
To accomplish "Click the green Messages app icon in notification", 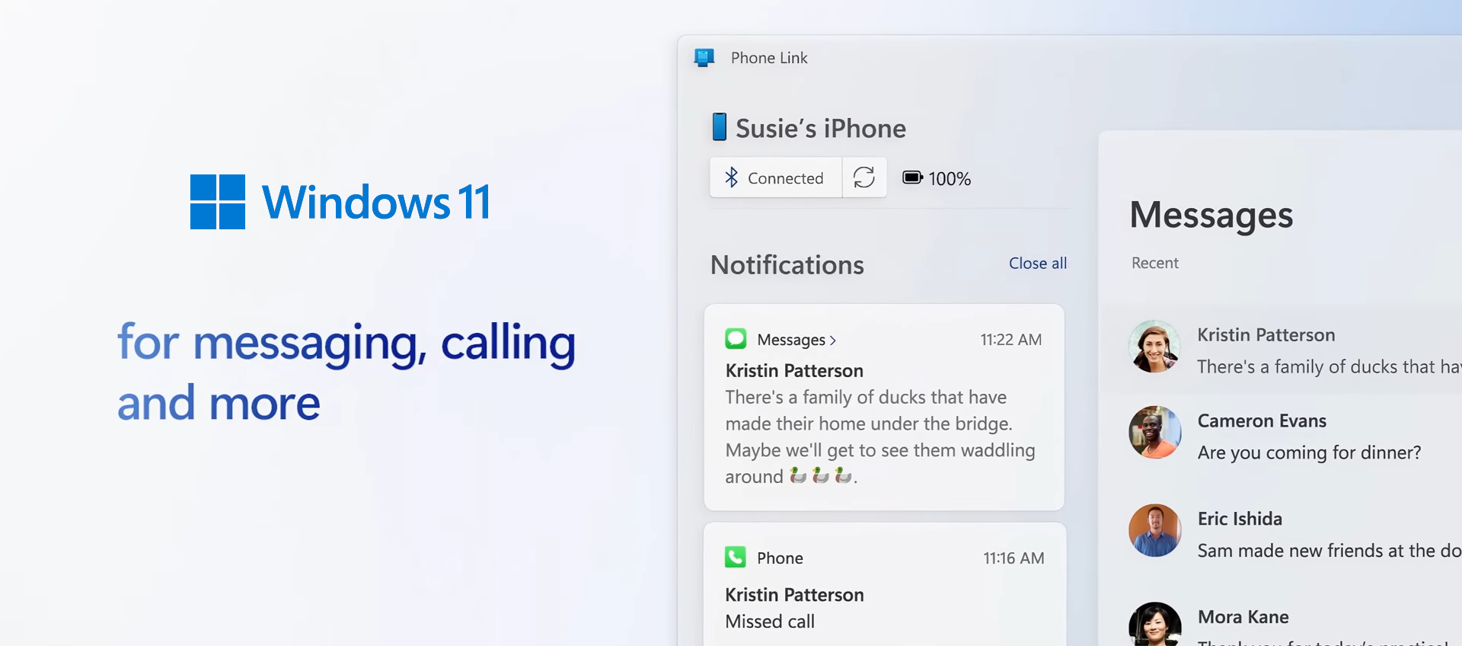I will [736, 339].
